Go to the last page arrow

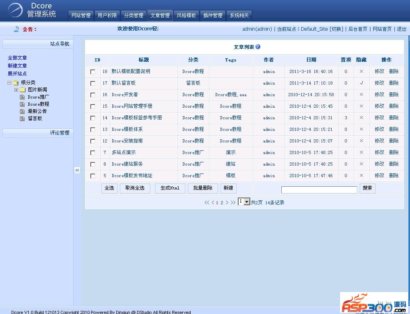(x=233, y=203)
